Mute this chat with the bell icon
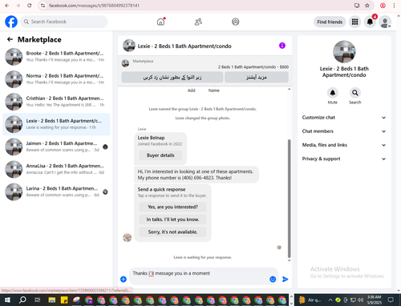This screenshot has height=306, width=401. 333,93
